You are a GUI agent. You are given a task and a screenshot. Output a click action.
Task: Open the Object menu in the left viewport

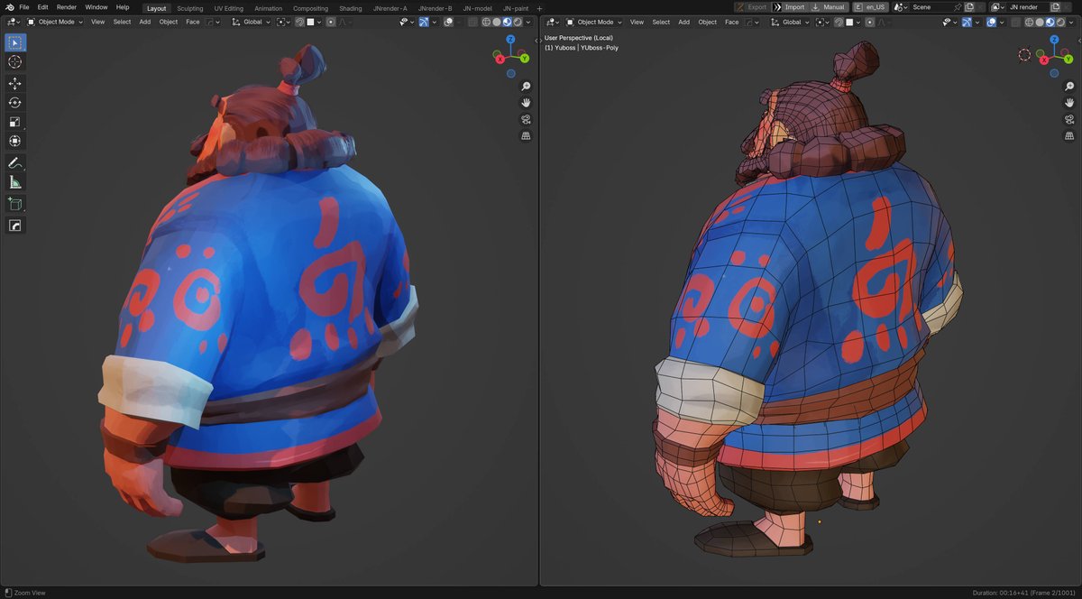coord(168,22)
